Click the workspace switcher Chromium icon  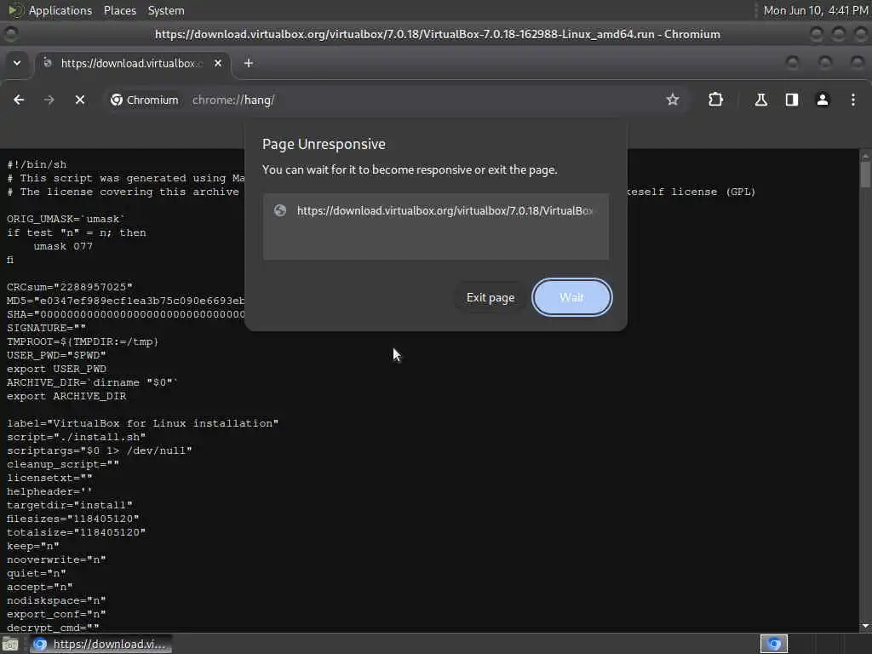[x=773, y=644]
